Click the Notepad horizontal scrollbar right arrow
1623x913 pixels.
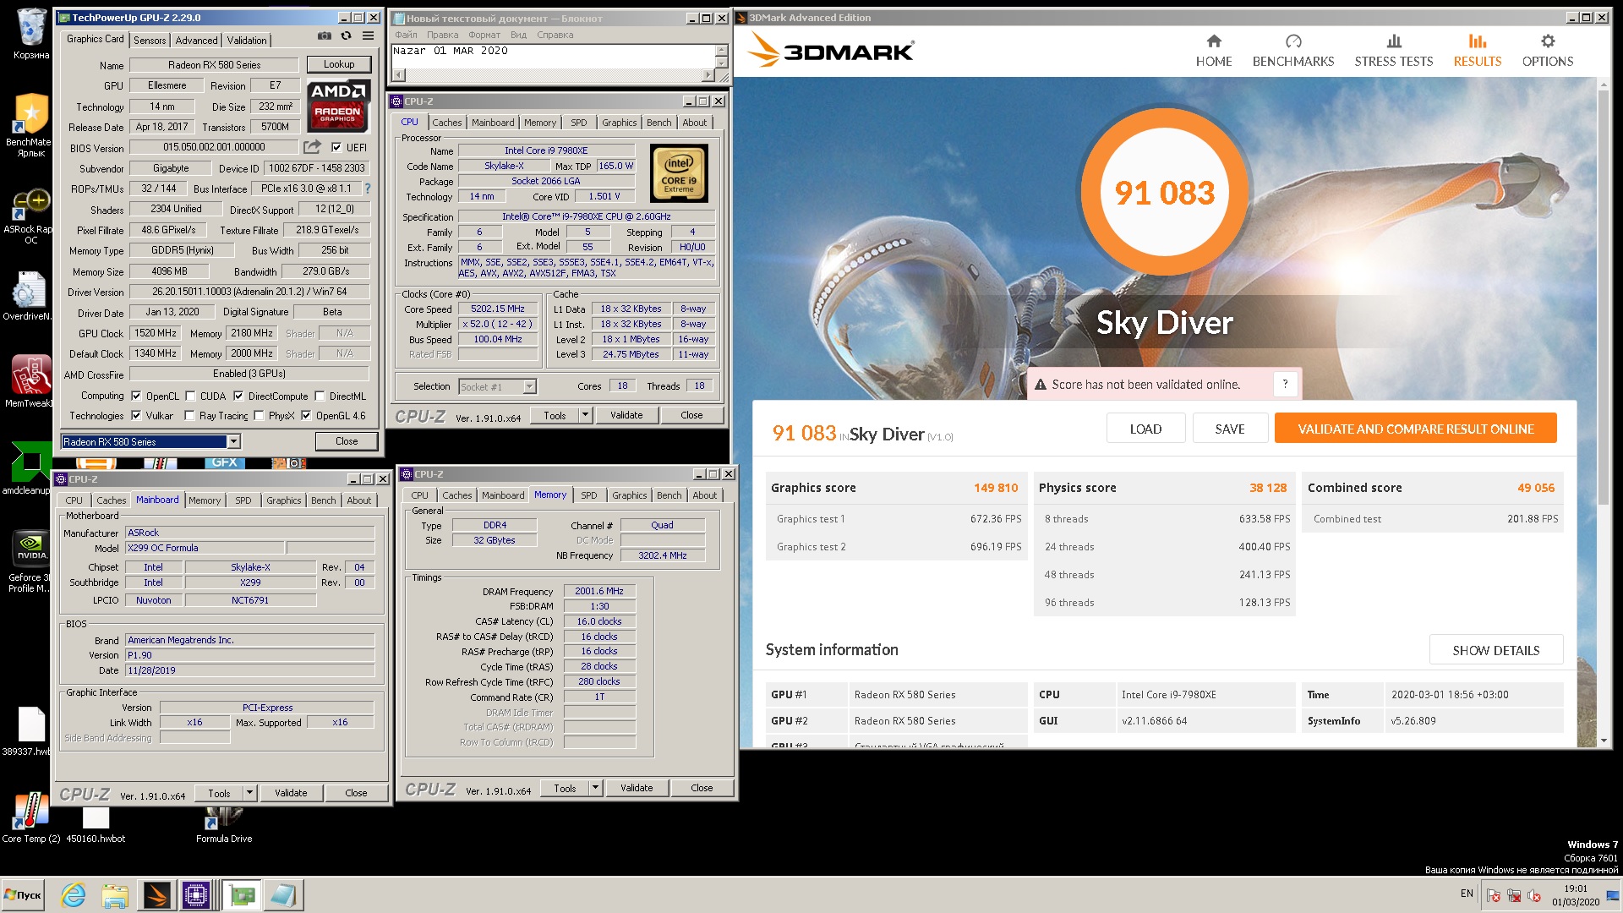(708, 75)
